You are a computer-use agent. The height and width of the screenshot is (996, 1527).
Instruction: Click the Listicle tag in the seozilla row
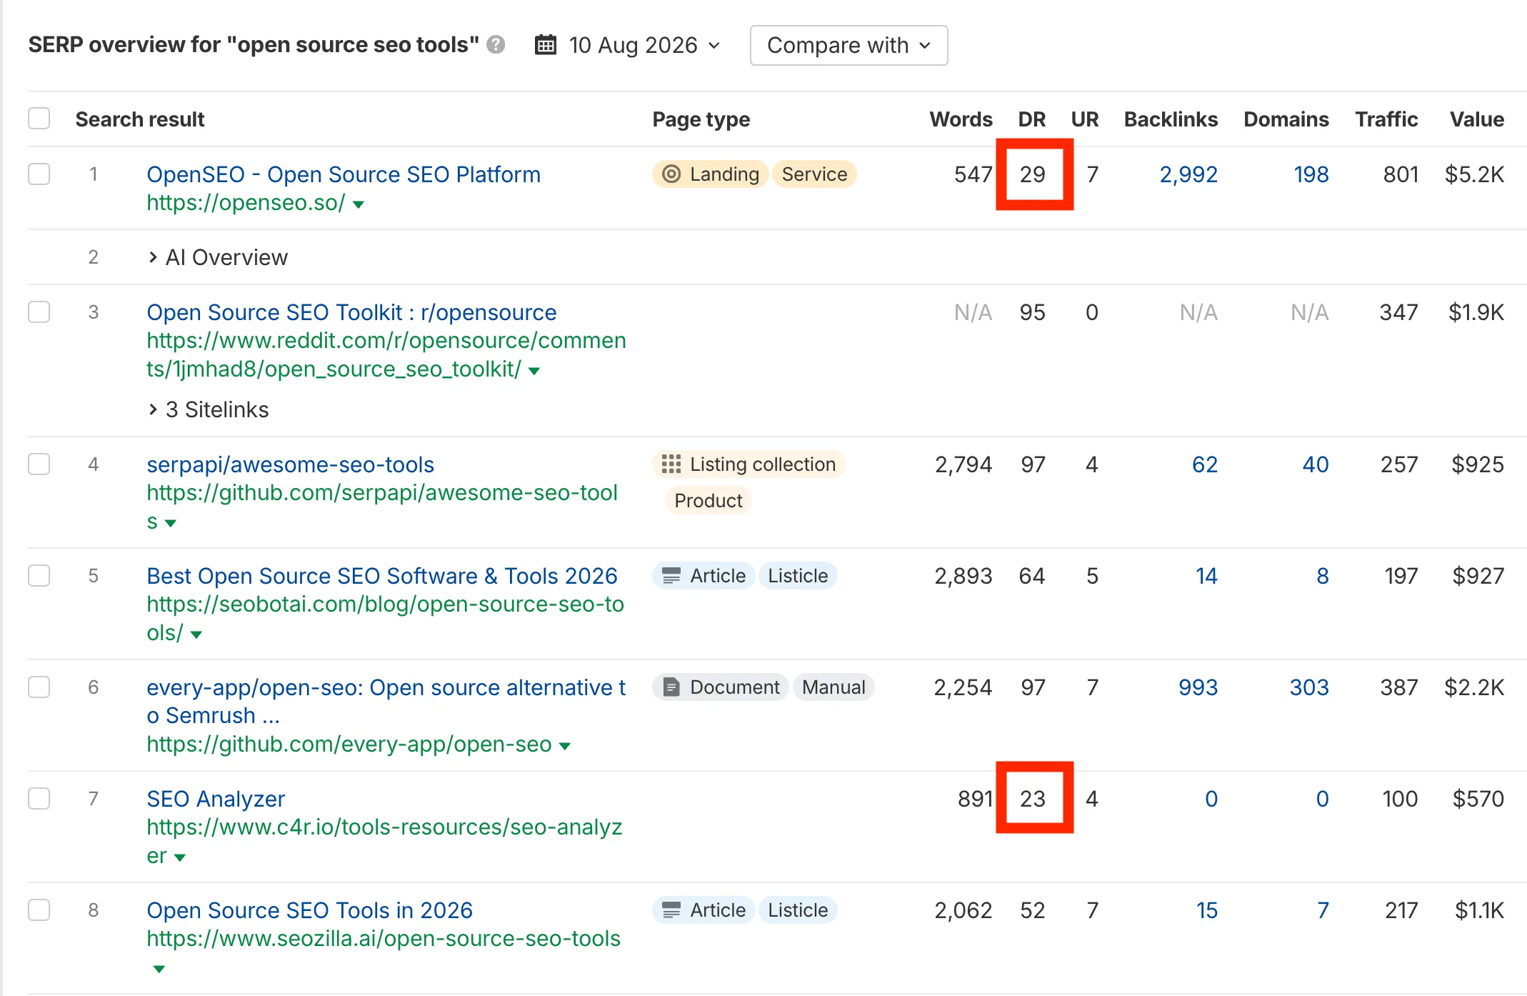[x=798, y=910]
